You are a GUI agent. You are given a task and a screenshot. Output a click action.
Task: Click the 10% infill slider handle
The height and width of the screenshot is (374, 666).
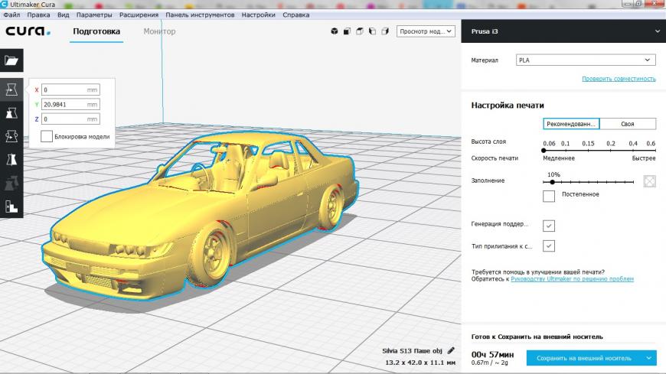(552, 182)
